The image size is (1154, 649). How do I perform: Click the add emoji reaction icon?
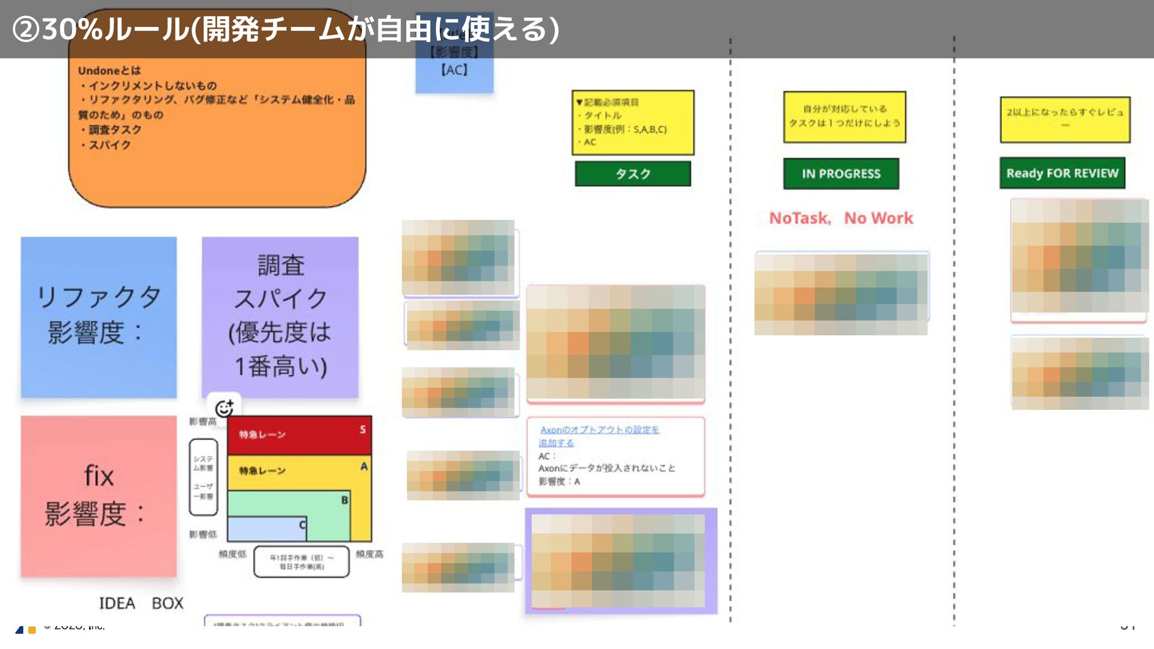[x=224, y=408]
